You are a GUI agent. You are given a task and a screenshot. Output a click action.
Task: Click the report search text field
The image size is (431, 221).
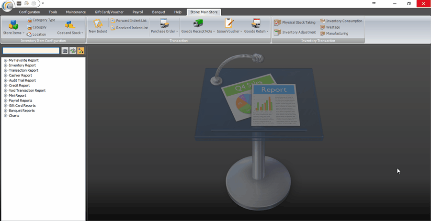[31, 51]
